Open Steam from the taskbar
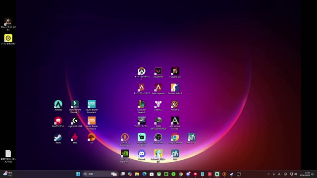The image size is (317, 178). (231, 174)
